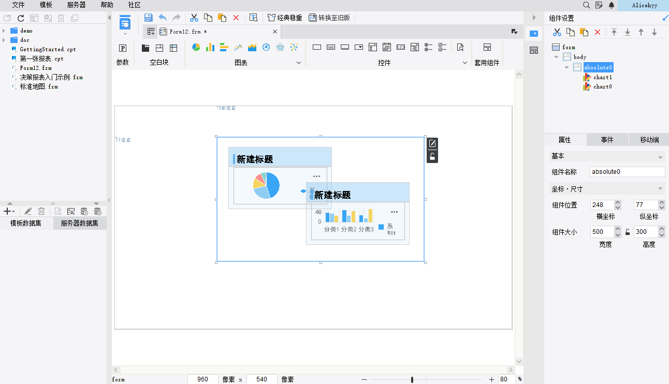This screenshot has height=384, width=669.
Task: Select the number '123' widget icon
Action: click(401, 47)
